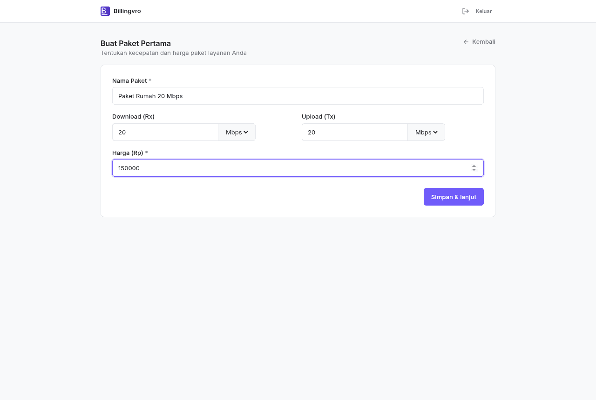Image resolution: width=596 pixels, height=400 pixels.
Task: Click the Harga field spinner arrows
Action: (474, 168)
